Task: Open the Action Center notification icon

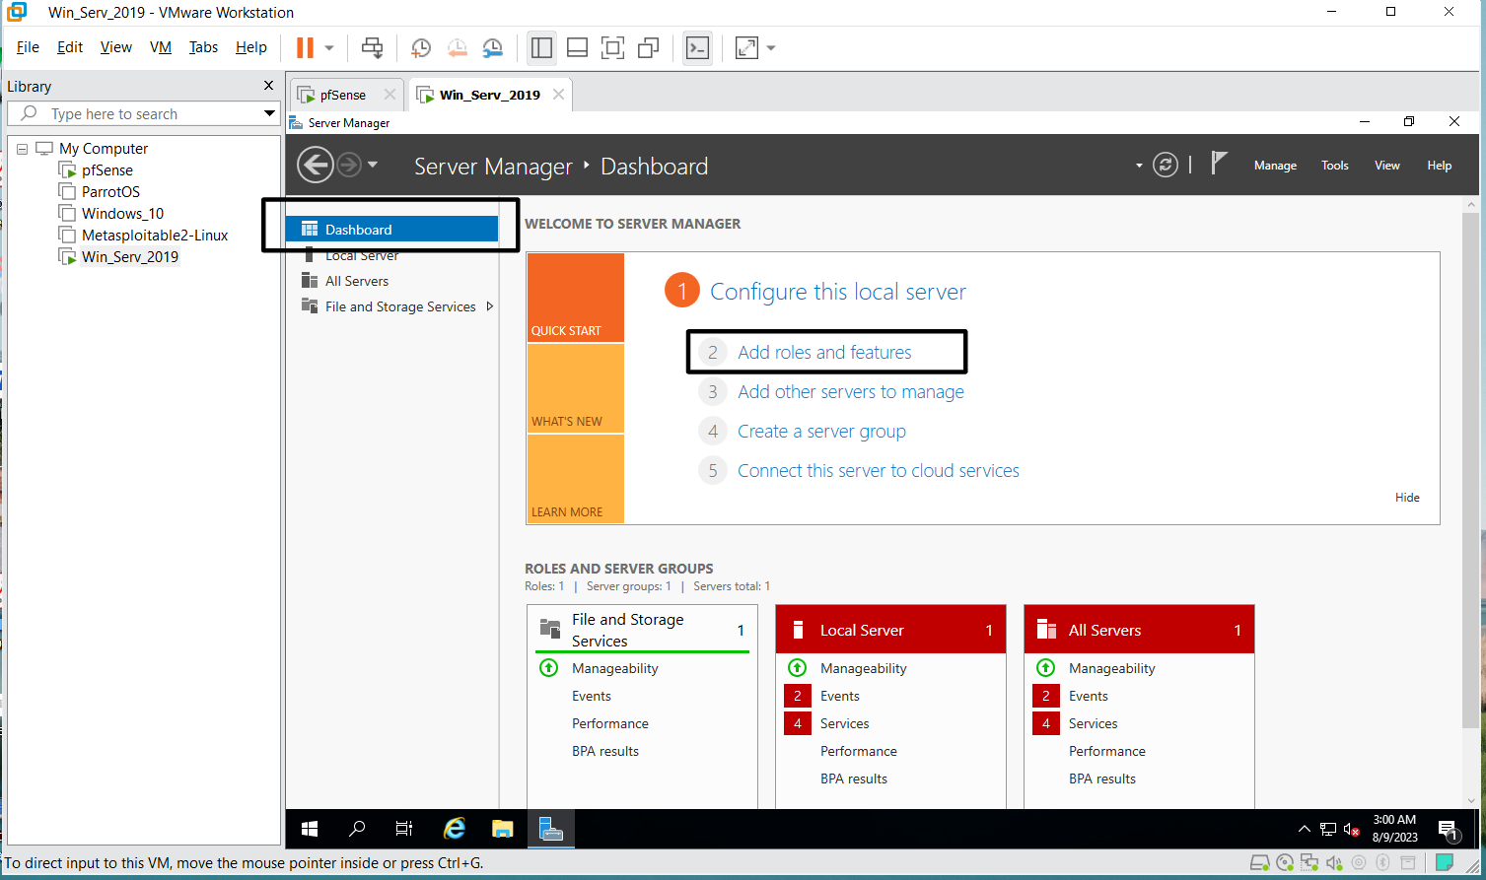Action: (x=1448, y=830)
